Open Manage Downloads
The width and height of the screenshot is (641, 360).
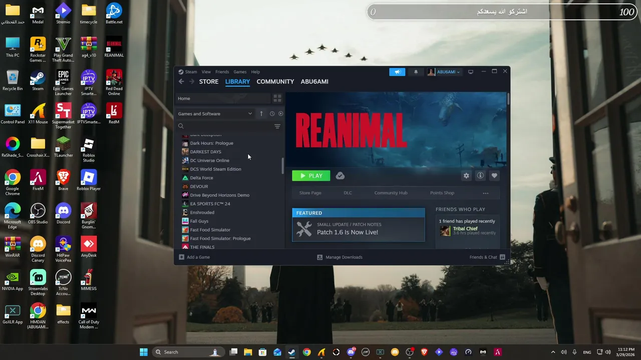340,257
